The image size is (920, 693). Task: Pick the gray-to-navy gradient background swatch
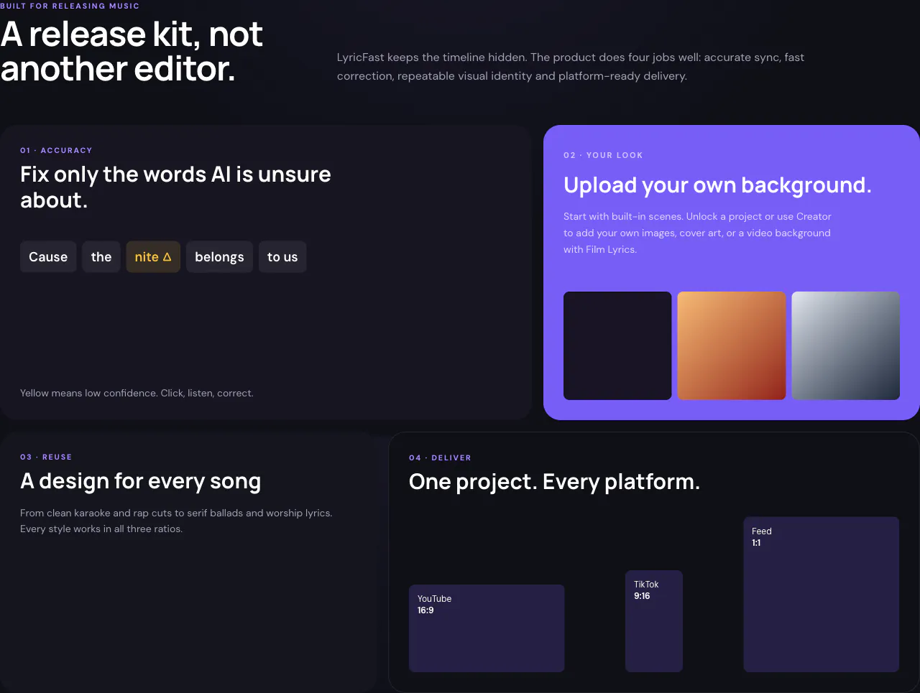(x=845, y=345)
